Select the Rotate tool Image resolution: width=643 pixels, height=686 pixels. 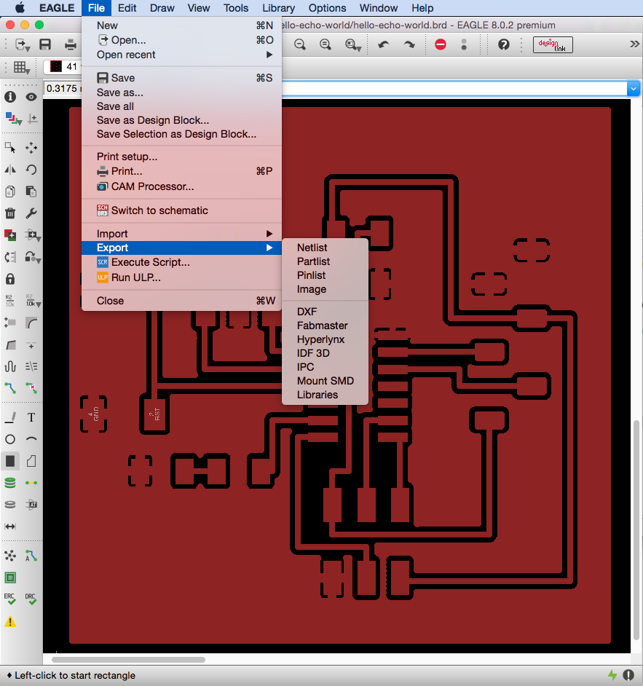(31, 169)
